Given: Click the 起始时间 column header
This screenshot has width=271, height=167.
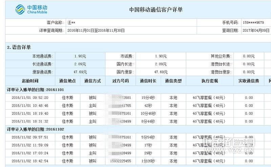Looking at the screenshot, I should (30, 81).
